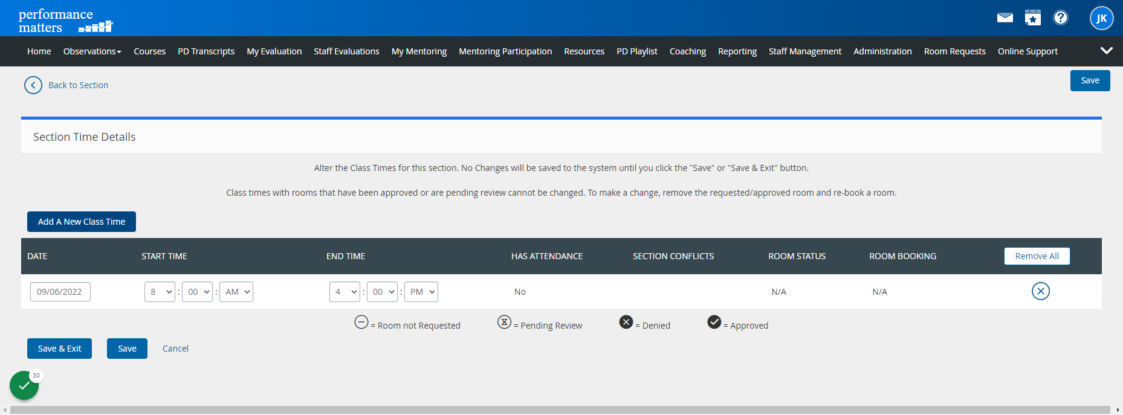Click the Save & Exit button

(59, 349)
